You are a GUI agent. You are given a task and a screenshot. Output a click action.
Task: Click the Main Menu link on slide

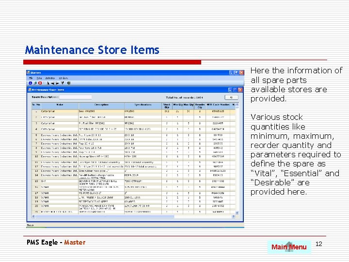point(289,247)
